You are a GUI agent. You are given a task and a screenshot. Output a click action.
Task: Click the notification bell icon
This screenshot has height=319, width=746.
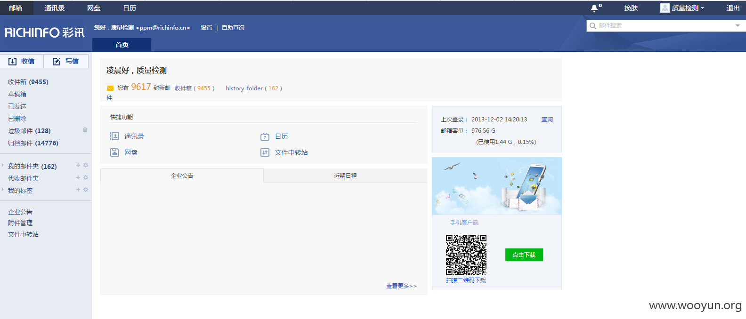pyautogui.click(x=594, y=8)
